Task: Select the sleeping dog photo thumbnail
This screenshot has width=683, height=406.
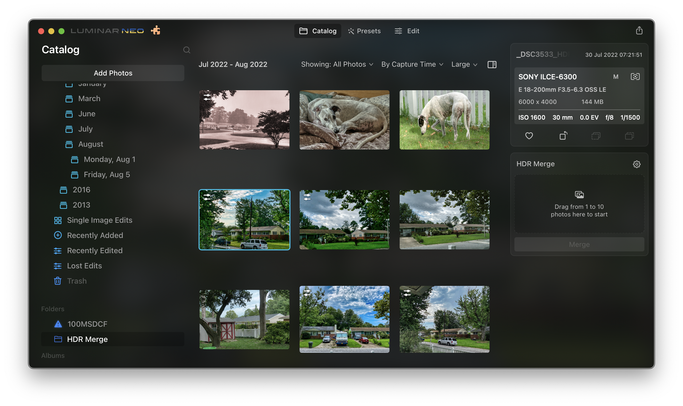Action: 344,120
